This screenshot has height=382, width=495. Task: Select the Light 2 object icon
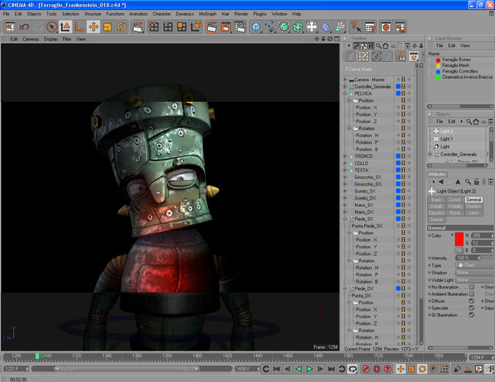click(436, 131)
